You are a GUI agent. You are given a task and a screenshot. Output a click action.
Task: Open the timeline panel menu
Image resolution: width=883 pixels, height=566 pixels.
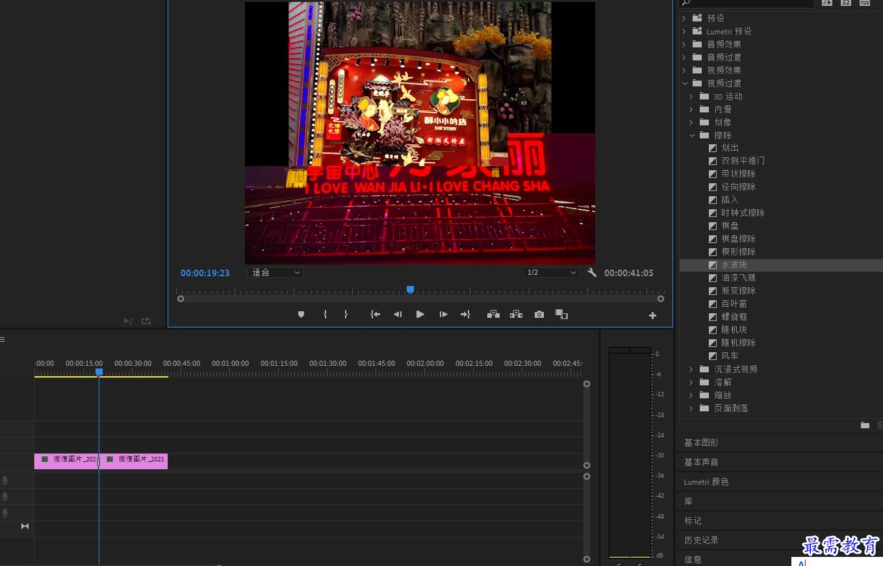click(3, 339)
